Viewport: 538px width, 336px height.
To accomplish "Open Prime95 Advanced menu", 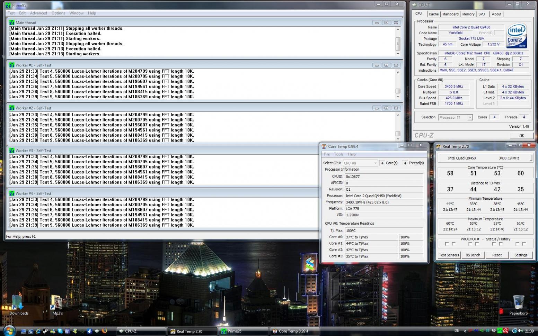I will click(x=38, y=13).
